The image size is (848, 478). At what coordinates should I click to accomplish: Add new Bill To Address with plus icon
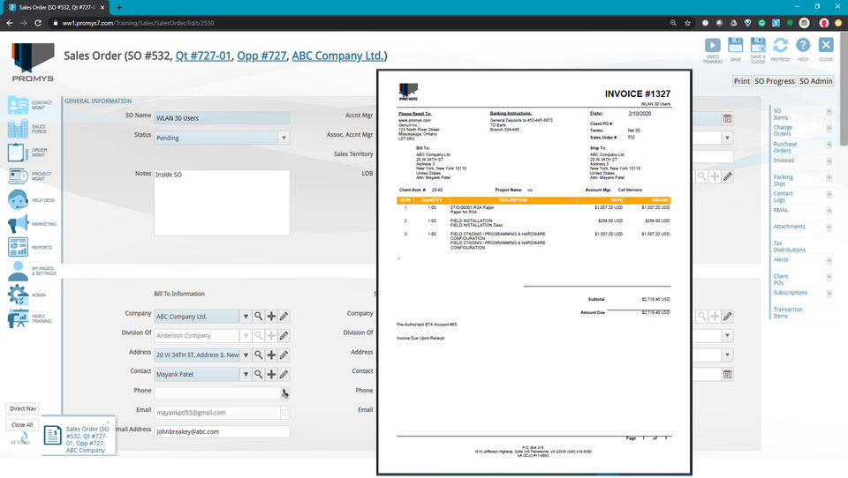pos(271,355)
